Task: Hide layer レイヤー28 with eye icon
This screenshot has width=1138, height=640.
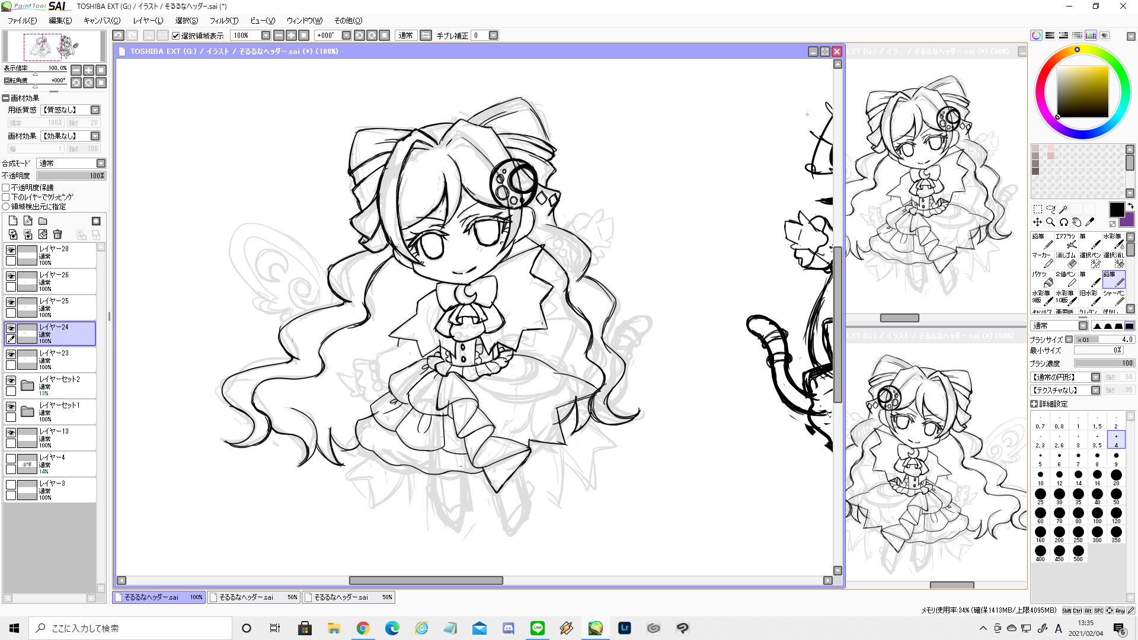Action: coord(11,250)
